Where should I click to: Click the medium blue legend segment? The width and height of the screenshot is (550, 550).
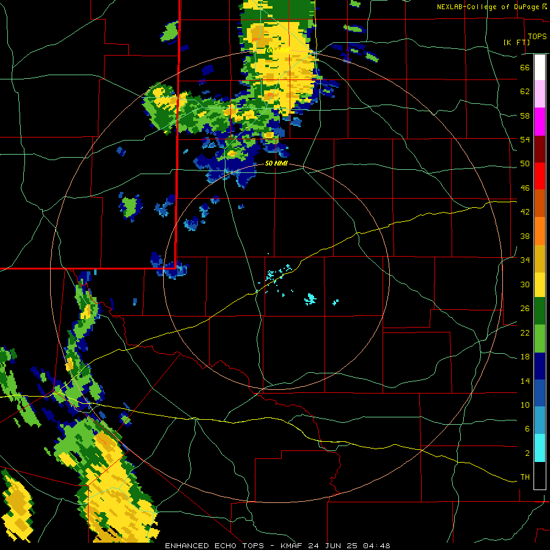click(540, 393)
